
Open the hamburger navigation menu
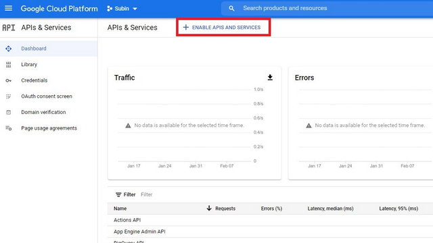pos(8,8)
